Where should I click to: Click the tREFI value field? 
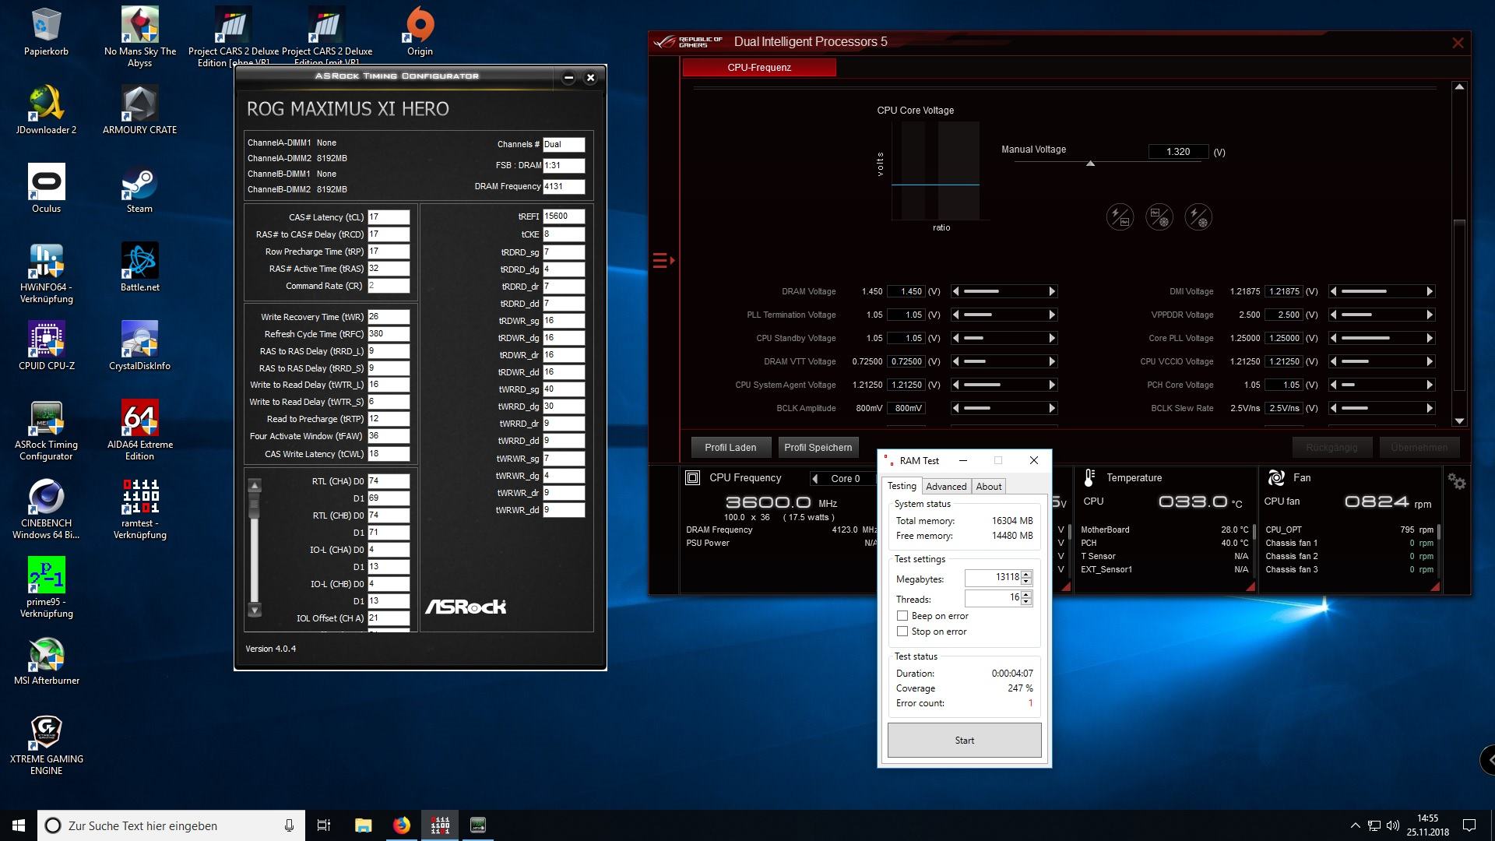(564, 216)
